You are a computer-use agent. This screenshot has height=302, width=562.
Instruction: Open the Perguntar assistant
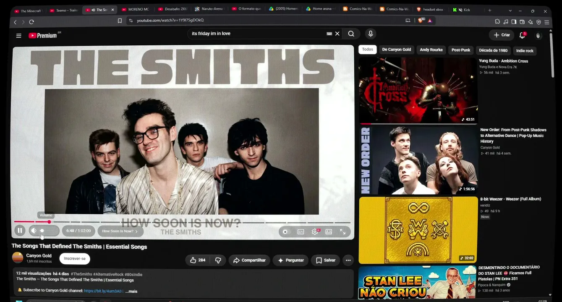[290, 260]
